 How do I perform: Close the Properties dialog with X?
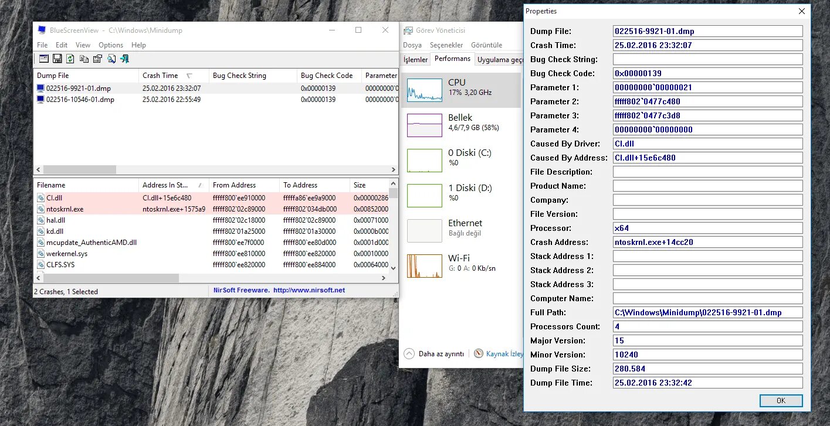pyautogui.click(x=801, y=11)
